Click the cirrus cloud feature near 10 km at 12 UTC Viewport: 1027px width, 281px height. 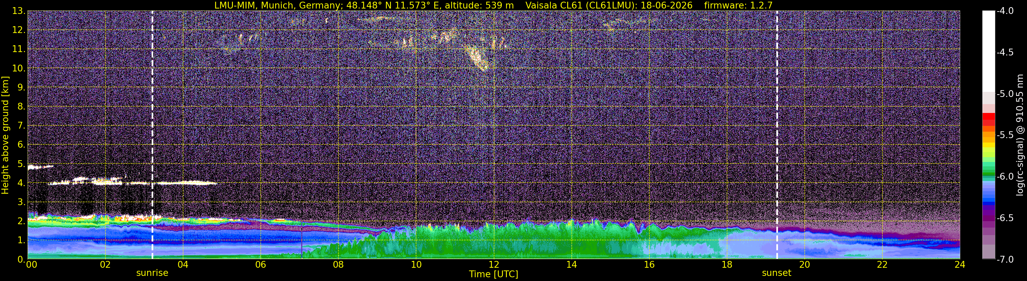477,58
